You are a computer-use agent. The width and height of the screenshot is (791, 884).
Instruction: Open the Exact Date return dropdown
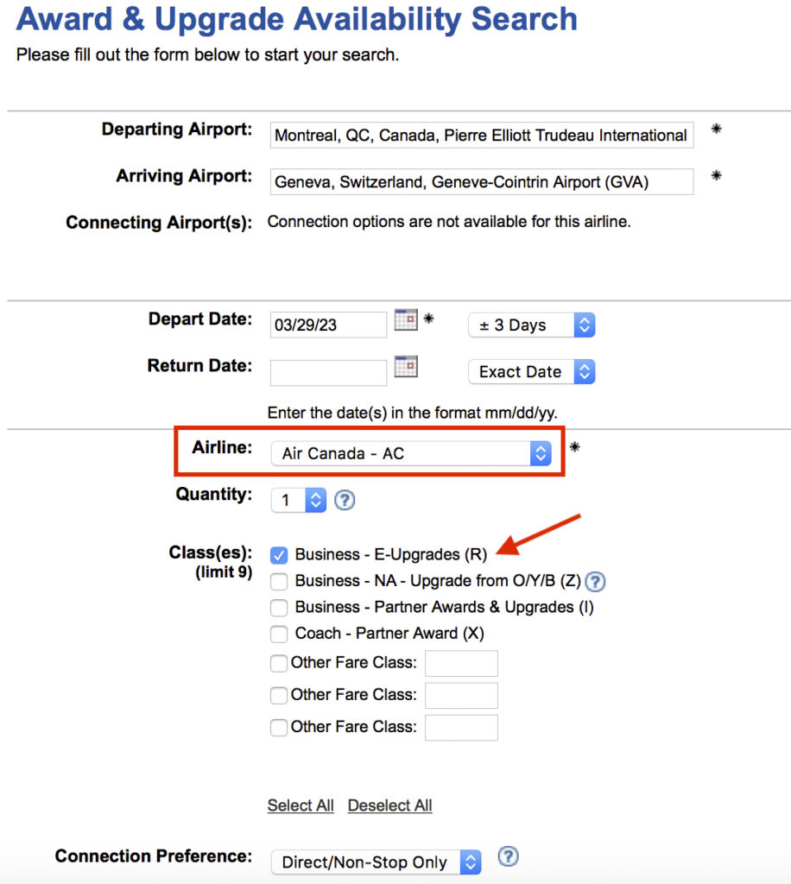pos(531,372)
